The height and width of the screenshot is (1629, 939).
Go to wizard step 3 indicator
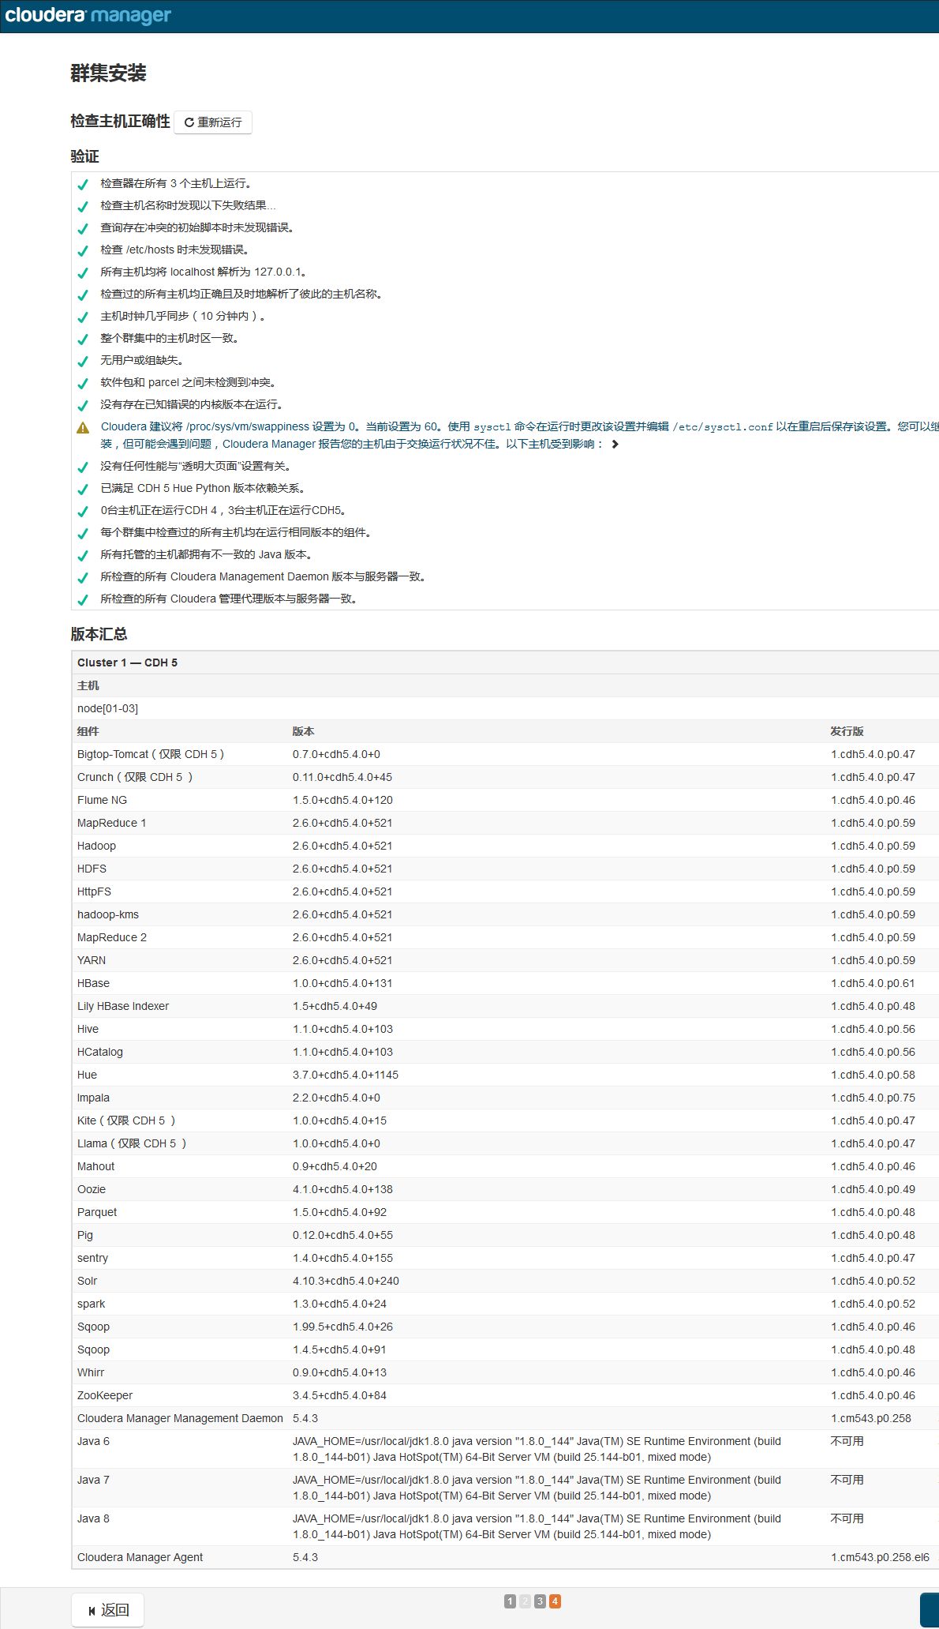540,1601
